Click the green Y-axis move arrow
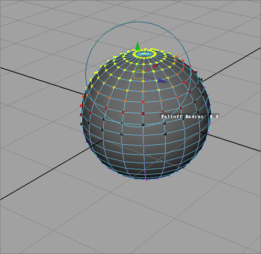261x254 pixels. click(138, 46)
